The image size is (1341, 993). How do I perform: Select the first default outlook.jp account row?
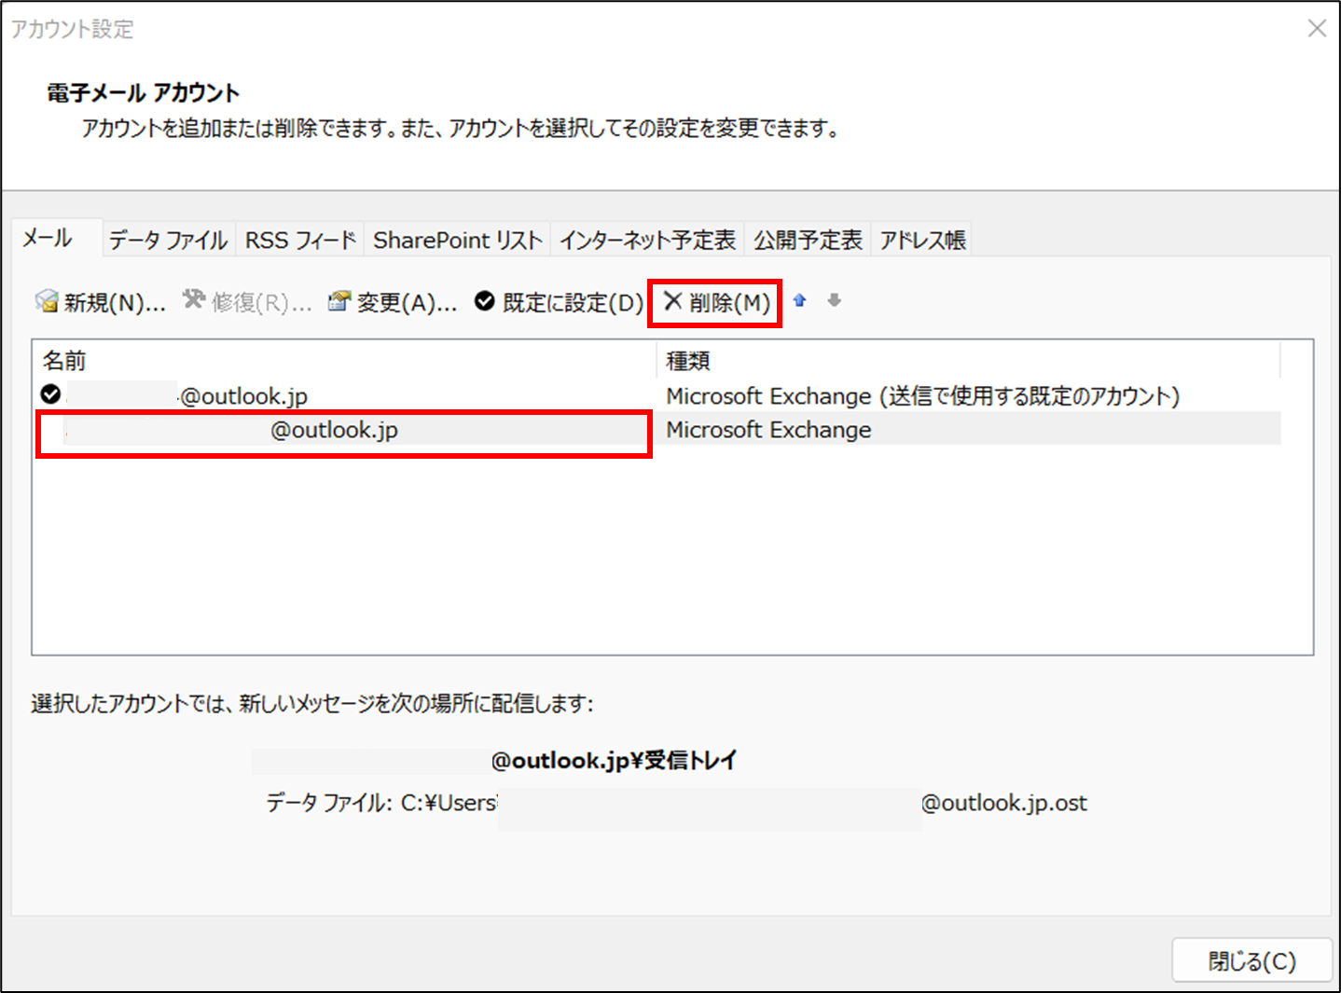243,396
